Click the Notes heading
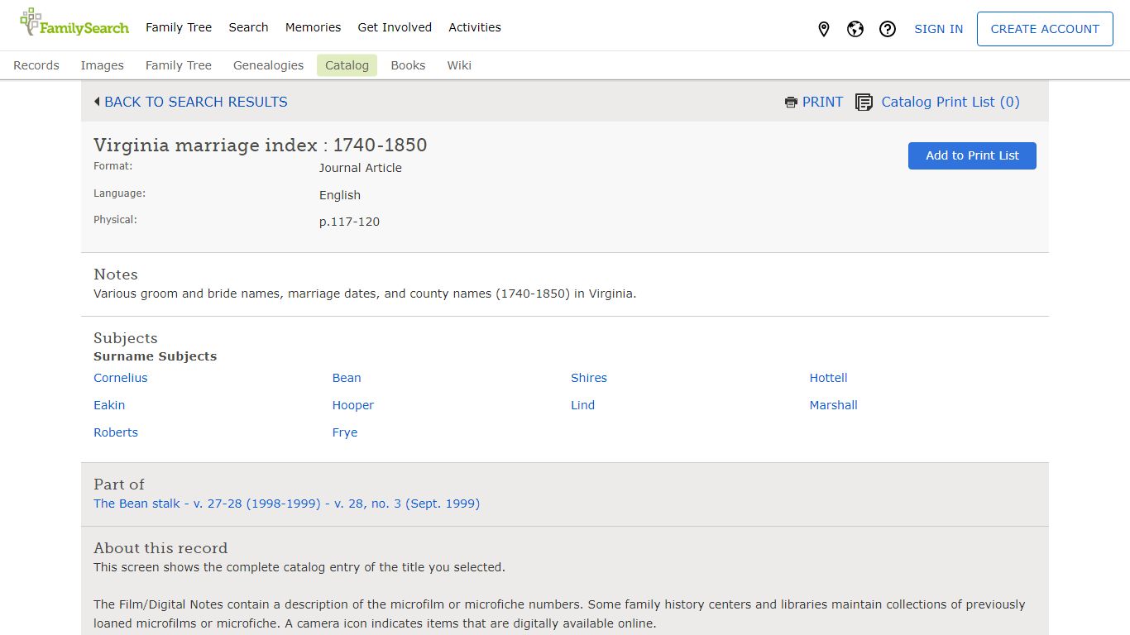Screen dimensions: 1130x635 (x=116, y=275)
